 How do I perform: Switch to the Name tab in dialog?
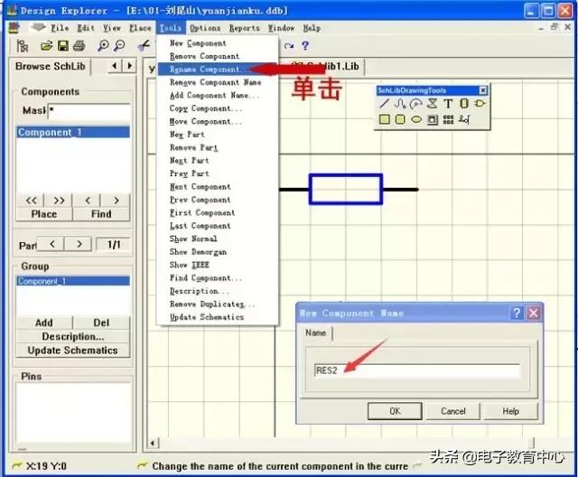tap(316, 332)
